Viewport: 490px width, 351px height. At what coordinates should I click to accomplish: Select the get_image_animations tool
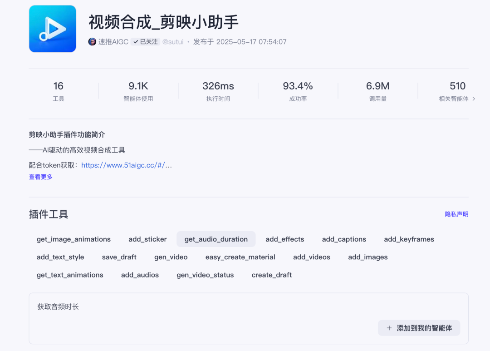tap(74, 239)
